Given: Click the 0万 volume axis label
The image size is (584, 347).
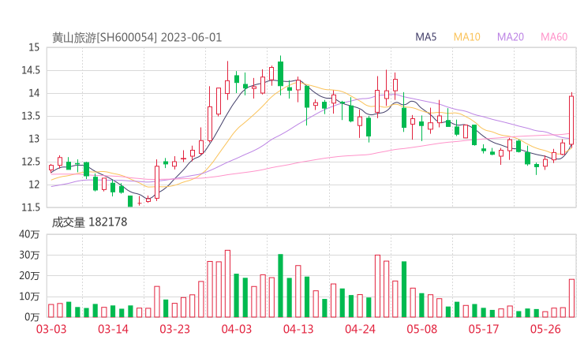Looking at the screenshot, I should (x=32, y=317).
